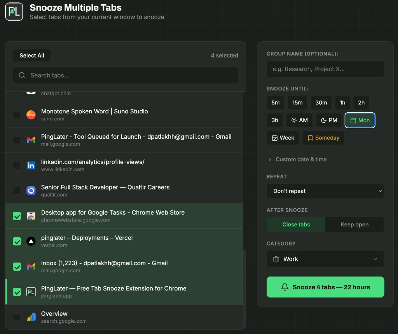
Task: Check the linkedin.com profile-views tab
Action: (x=17, y=165)
